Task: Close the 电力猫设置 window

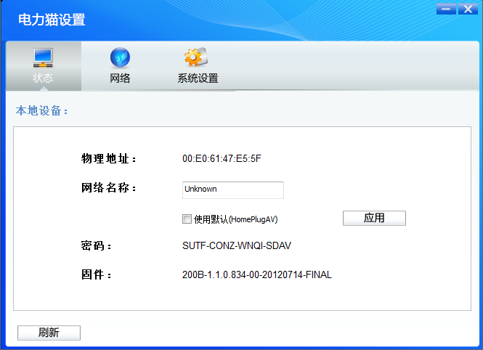Action: 468,9
